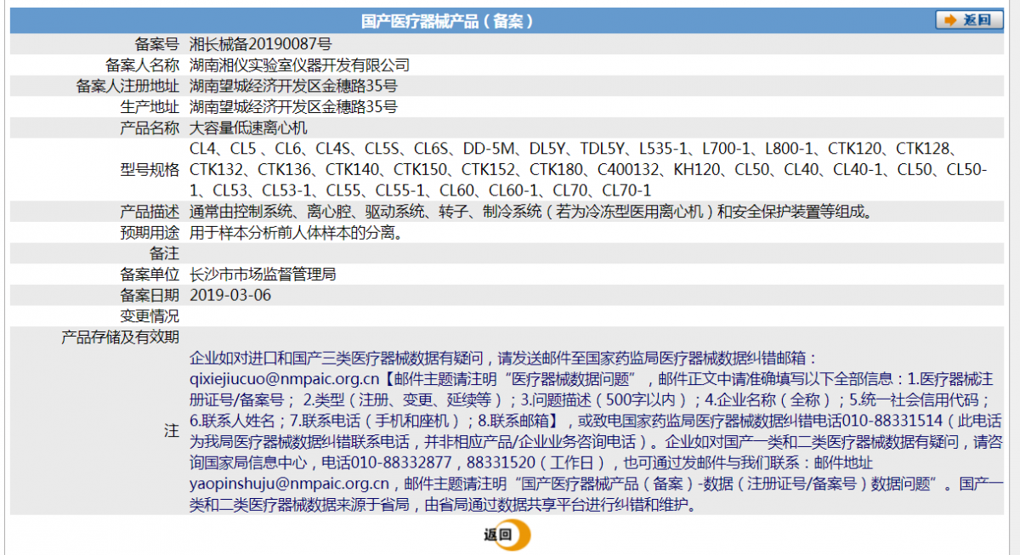1020x555 pixels.
Task: Select intended use text 用于样本分析前人体样本的分离。
Action: click(295, 233)
